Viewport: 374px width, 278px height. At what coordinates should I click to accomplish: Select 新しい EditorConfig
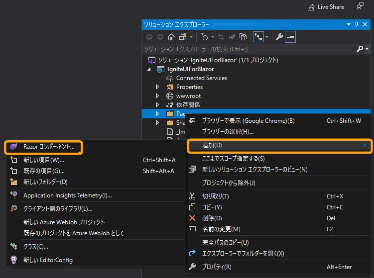pyautogui.click(x=96, y=260)
